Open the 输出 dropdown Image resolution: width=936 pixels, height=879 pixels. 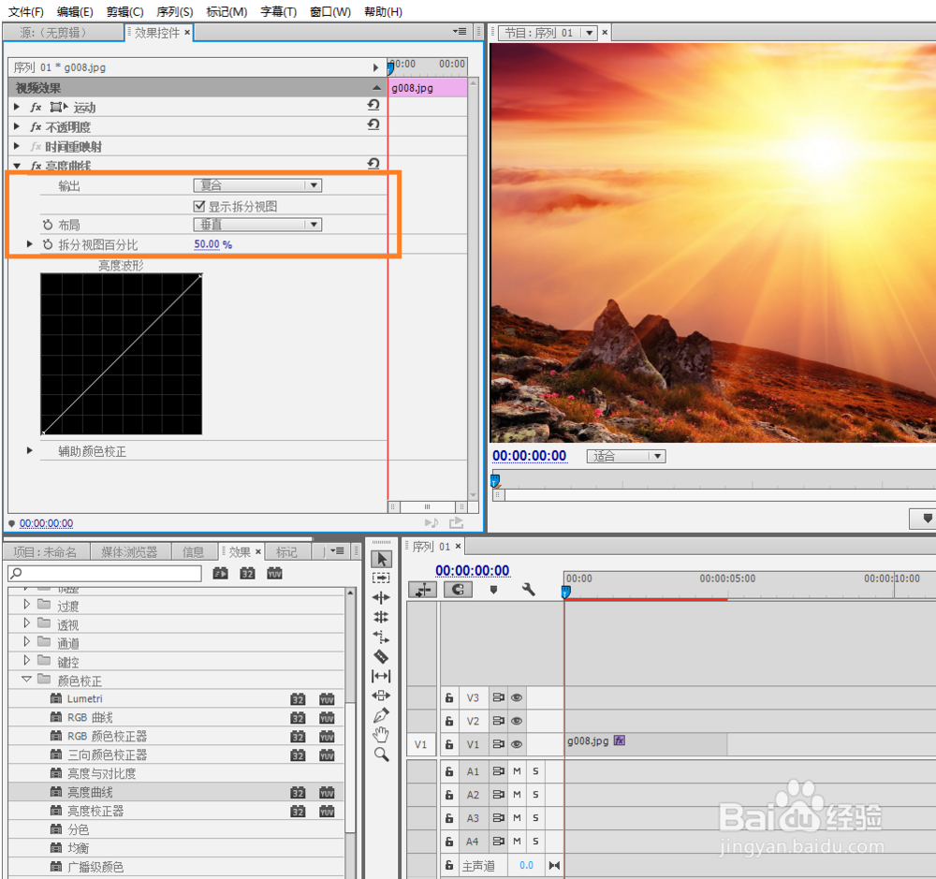258,185
